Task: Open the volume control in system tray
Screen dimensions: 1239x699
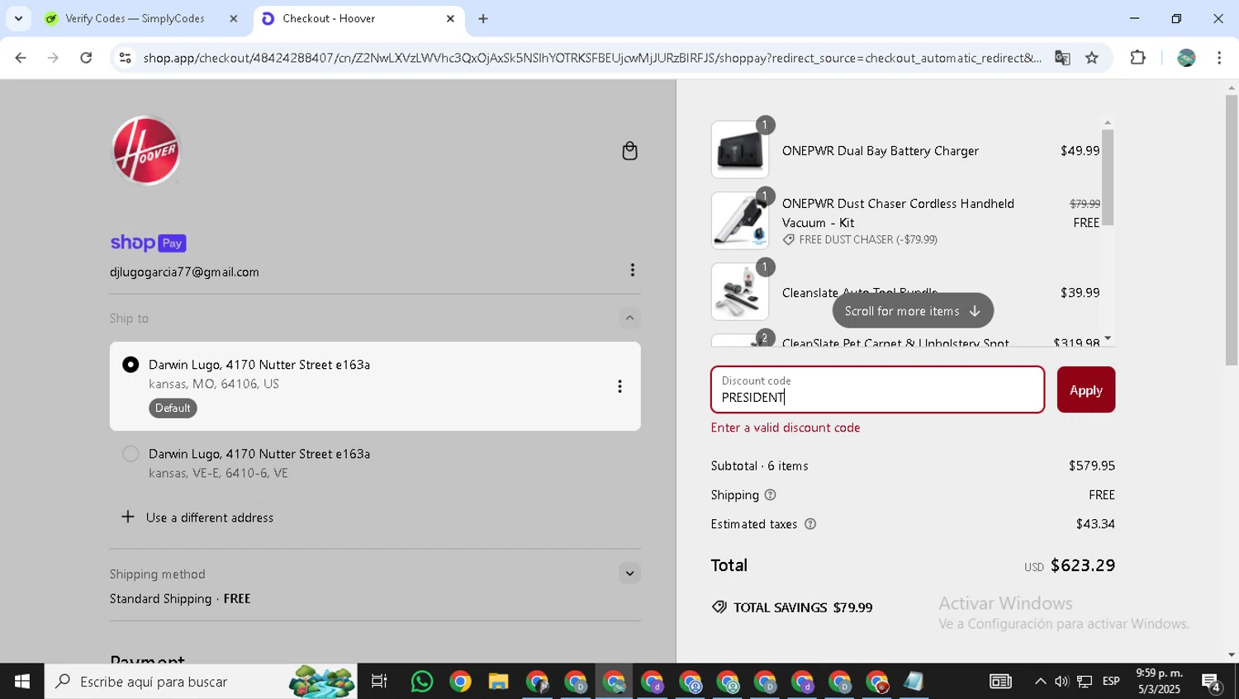Action: point(1061,682)
